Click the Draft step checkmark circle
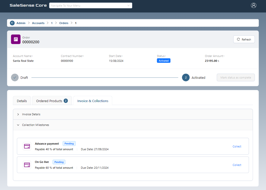The image size is (266, 190). [x=15, y=78]
